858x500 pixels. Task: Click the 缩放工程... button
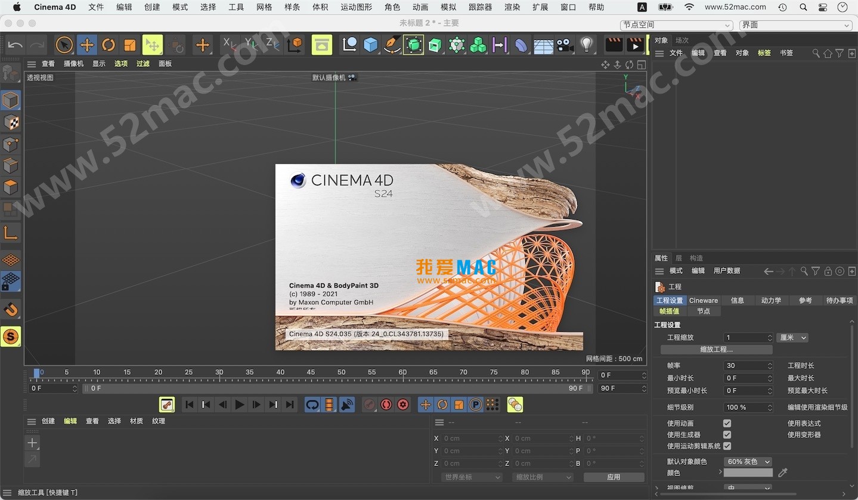(716, 350)
